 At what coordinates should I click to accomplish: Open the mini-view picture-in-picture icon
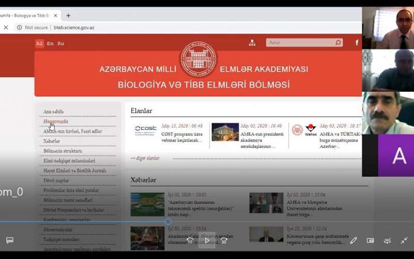pos(370,240)
